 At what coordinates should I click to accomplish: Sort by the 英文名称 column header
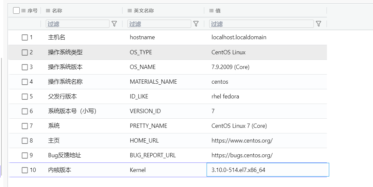pos(144,10)
